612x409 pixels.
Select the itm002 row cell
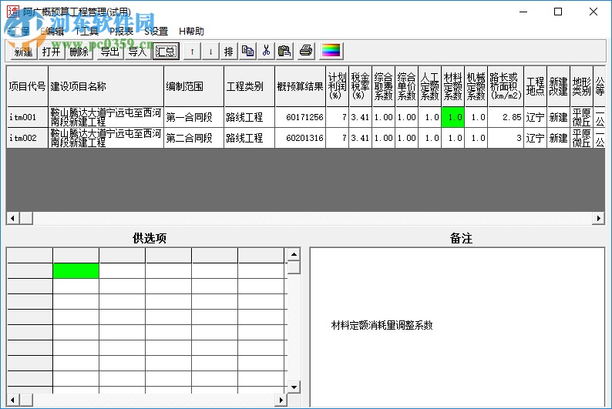27,138
